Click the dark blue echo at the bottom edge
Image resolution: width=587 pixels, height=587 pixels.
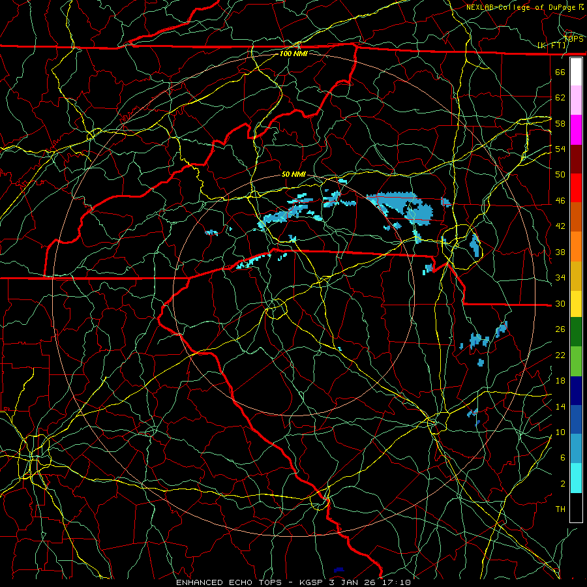pos(339,570)
